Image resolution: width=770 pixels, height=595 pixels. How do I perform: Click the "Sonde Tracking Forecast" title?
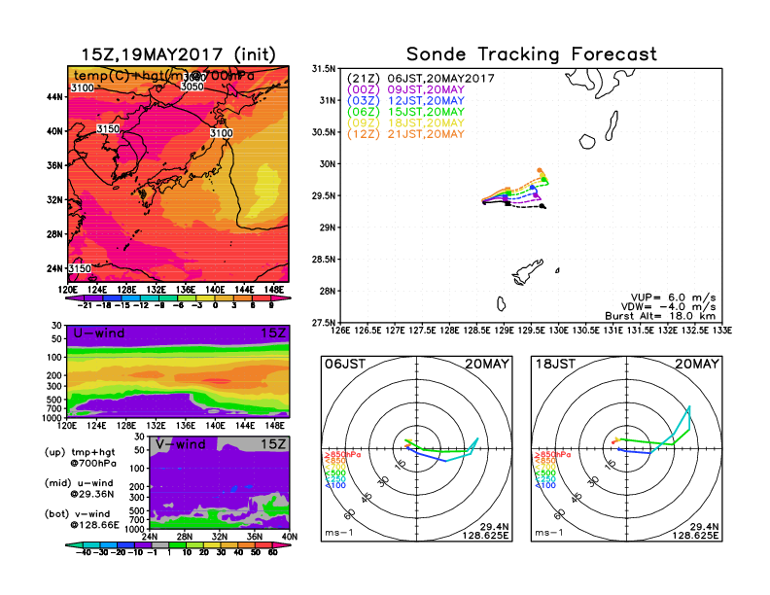coord(532,54)
